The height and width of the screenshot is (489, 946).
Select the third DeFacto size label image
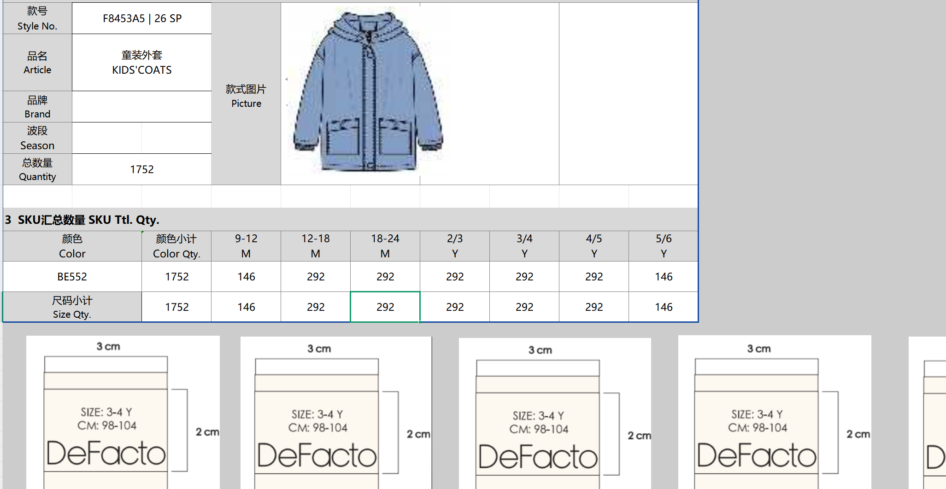click(555, 413)
